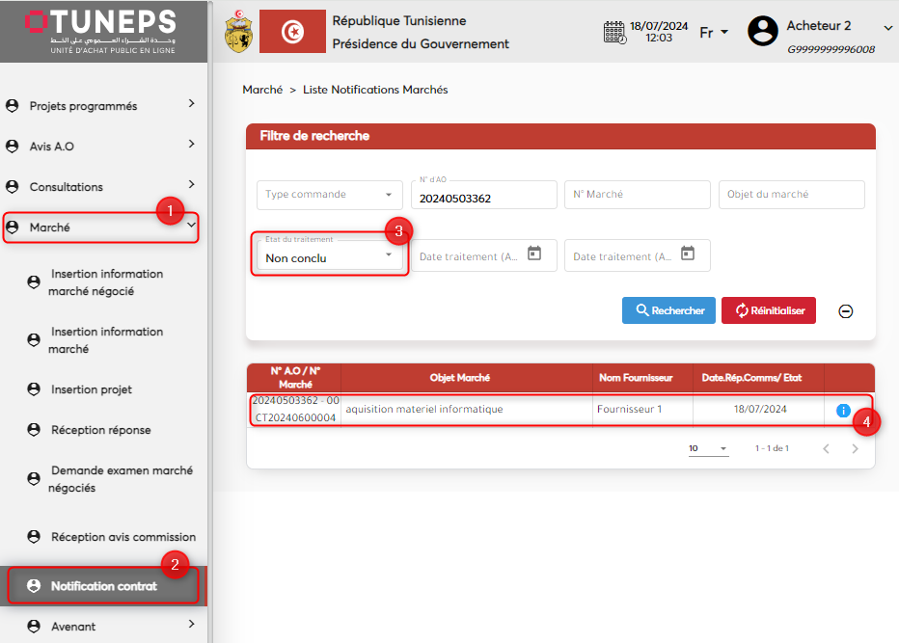899x643 pixels.
Task: Click the Rechercher button
Action: tap(668, 310)
